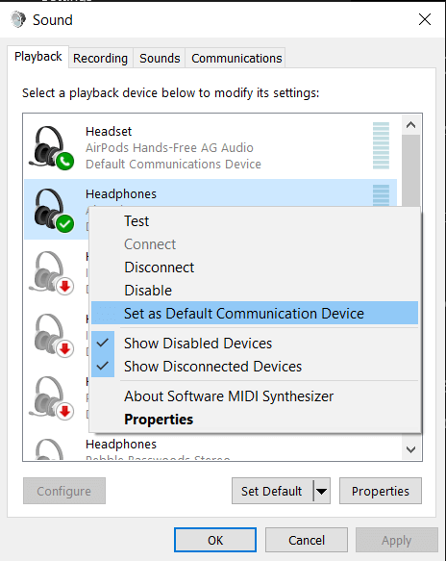Click the Headset volume level meter
Screen dimensions: 446x561
(381, 145)
